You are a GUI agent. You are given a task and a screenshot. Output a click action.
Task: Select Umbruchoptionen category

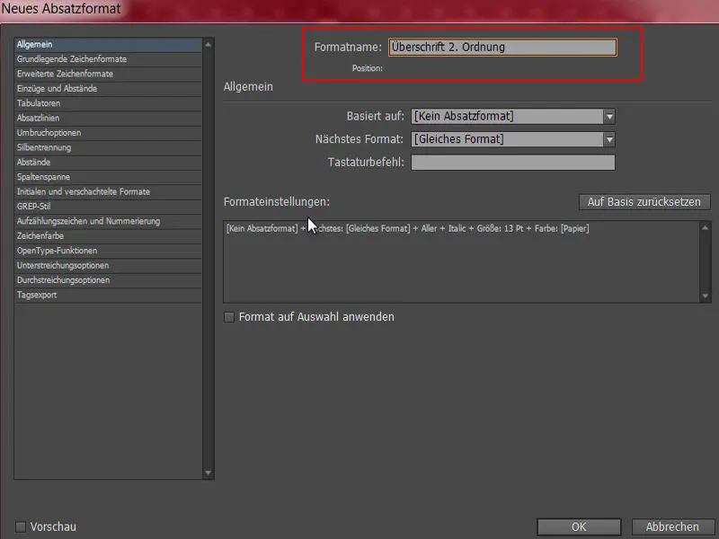108,132
